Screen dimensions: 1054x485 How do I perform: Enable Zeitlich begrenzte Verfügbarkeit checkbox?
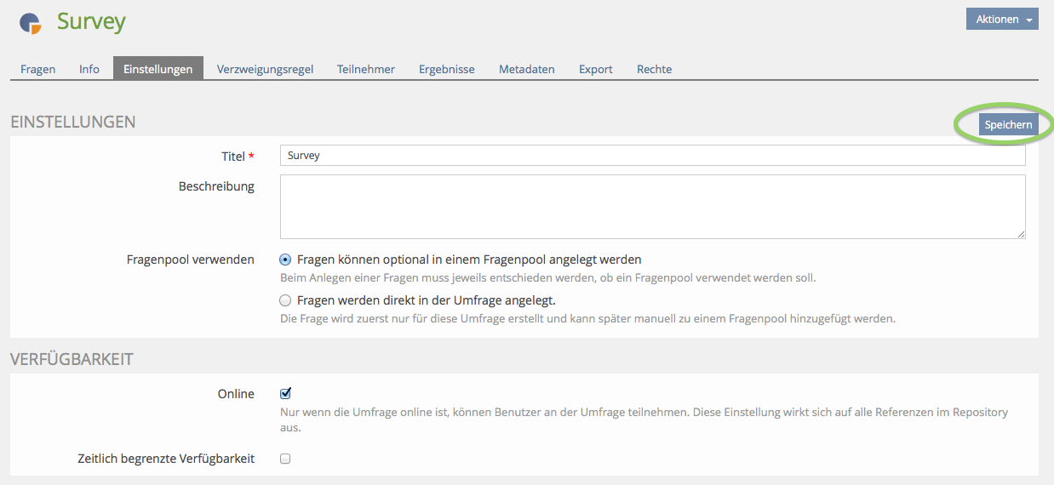pos(286,459)
